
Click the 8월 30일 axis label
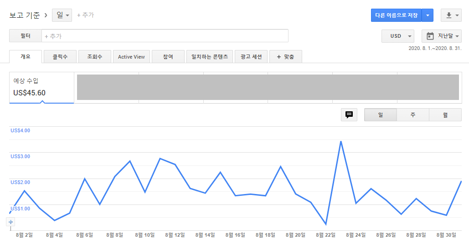446,235
